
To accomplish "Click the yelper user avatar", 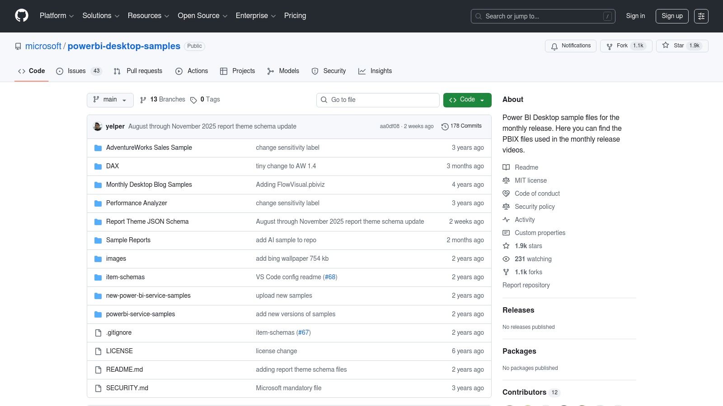I will tap(98, 126).
